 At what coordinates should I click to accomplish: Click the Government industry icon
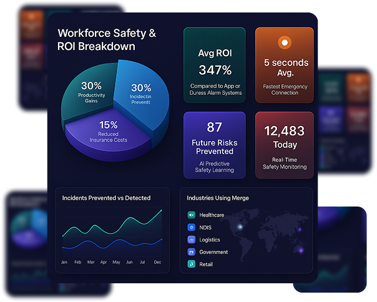(x=192, y=252)
